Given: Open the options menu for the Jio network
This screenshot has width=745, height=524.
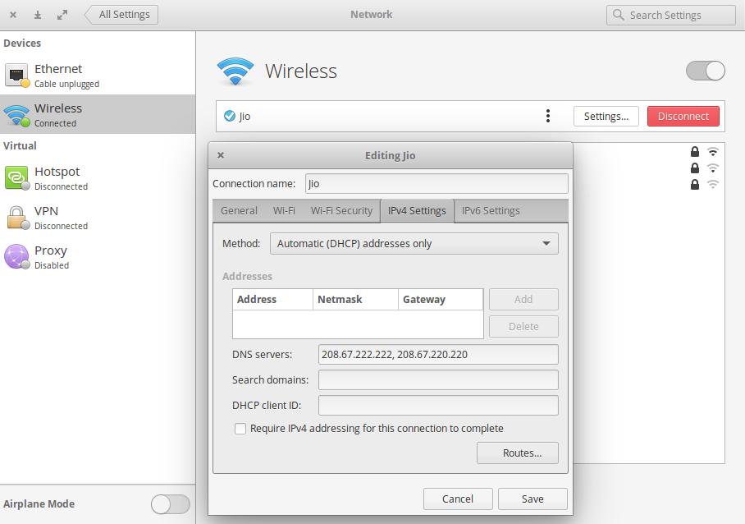Looking at the screenshot, I should point(547,116).
